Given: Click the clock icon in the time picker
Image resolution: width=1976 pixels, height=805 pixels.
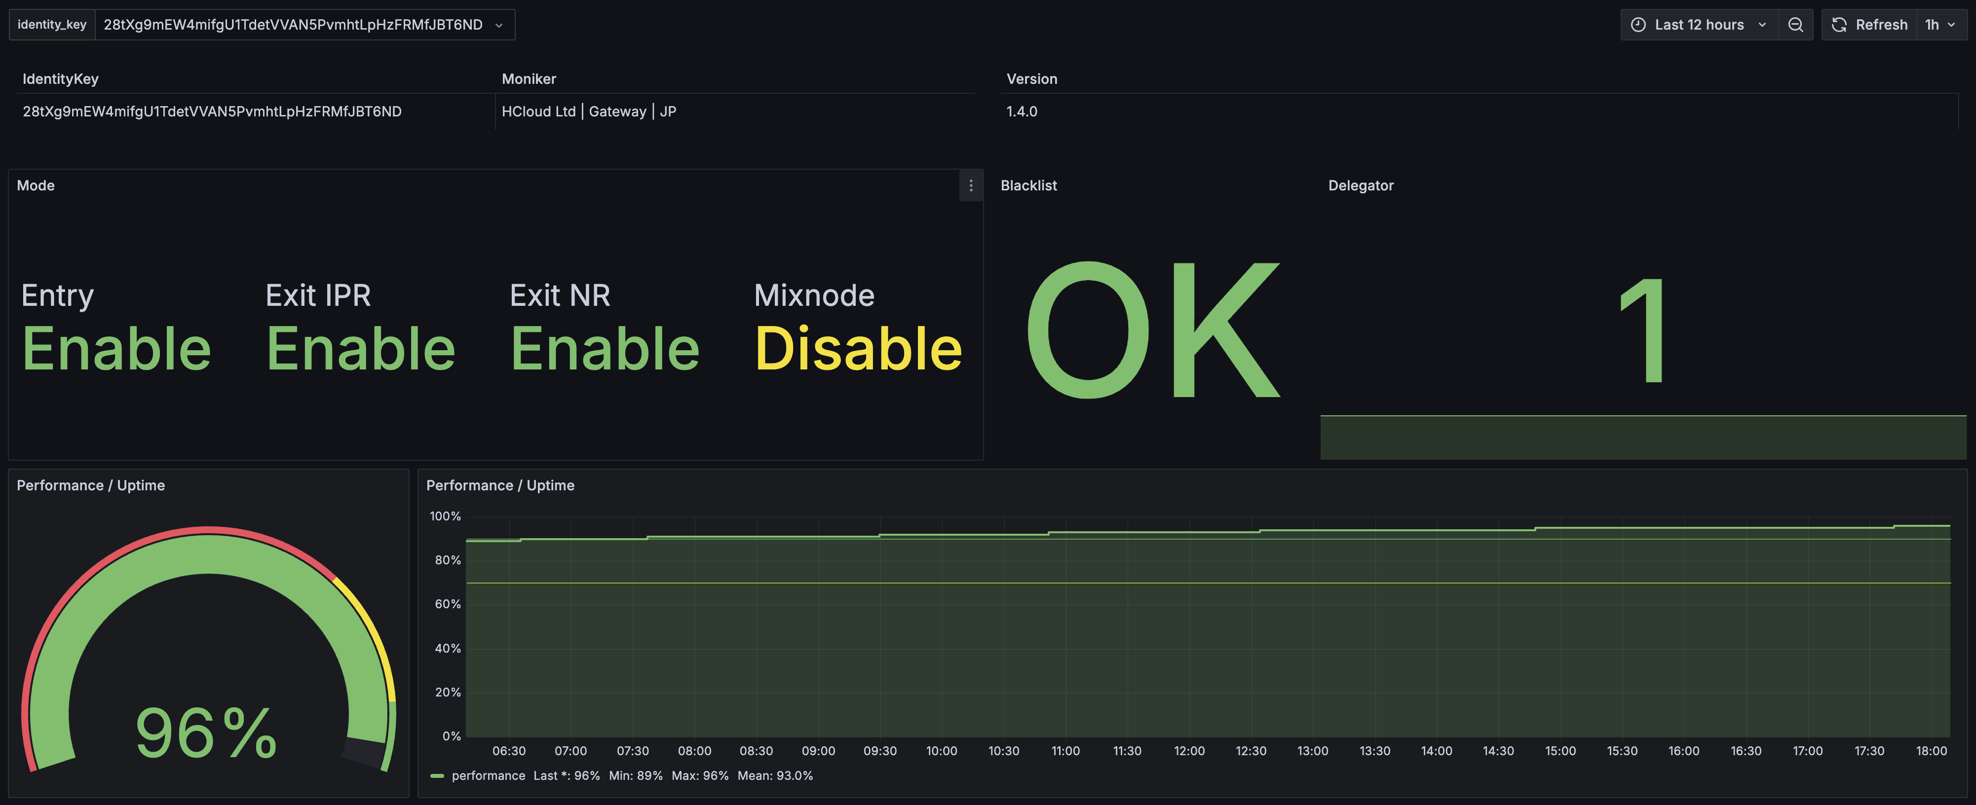Looking at the screenshot, I should (x=1638, y=25).
